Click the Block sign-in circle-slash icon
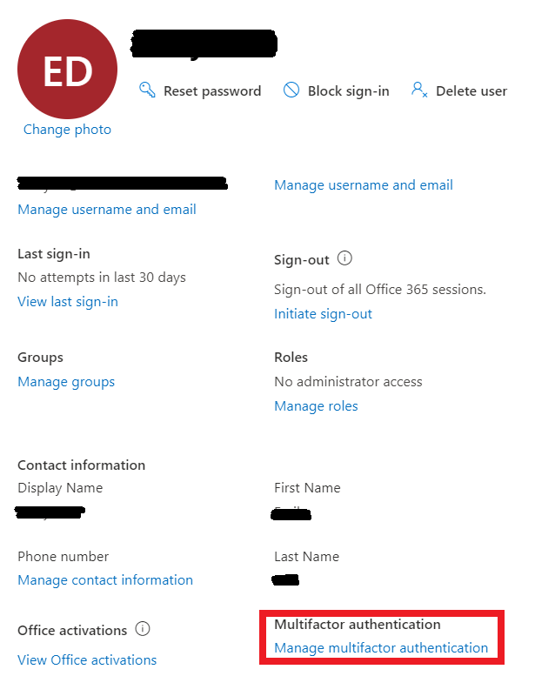The image size is (535, 676). (291, 90)
